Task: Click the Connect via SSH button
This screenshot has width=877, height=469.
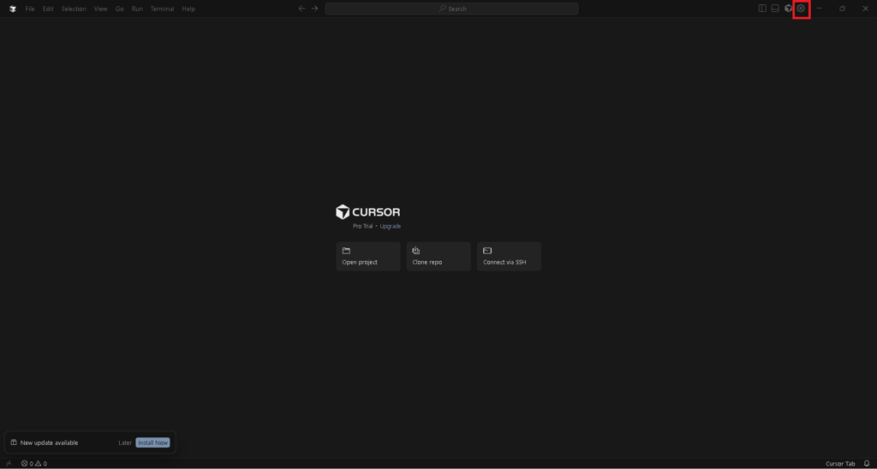Action: tap(509, 256)
